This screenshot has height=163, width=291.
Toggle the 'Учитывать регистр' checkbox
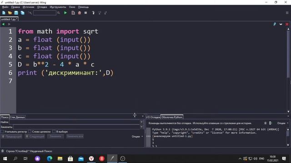[2, 132]
